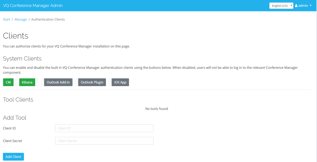The image size is (317, 162).
Task: Click the VQ Conference Manager Admin title
Action: [x=33, y=6]
